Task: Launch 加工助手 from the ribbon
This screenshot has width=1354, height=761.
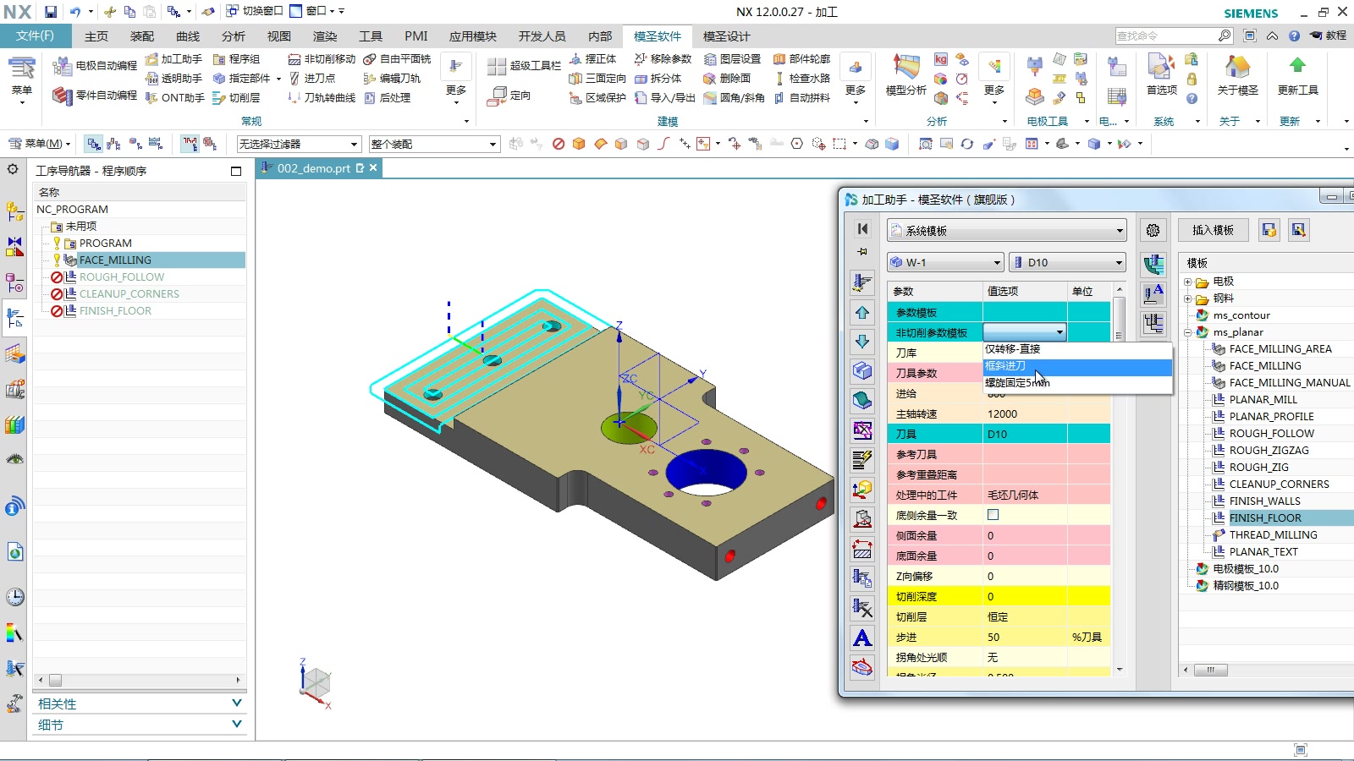Action: click(174, 59)
